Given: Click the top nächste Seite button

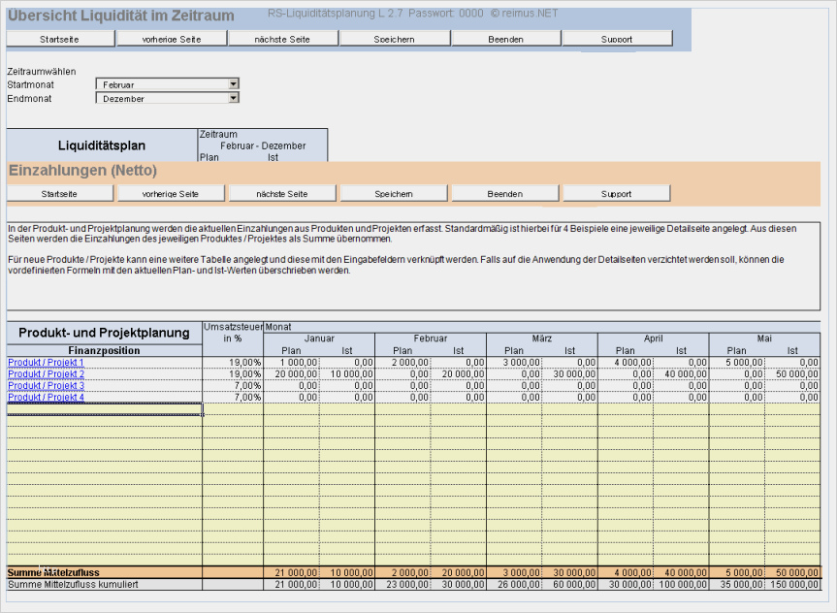Looking at the screenshot, I should (282, 39).
